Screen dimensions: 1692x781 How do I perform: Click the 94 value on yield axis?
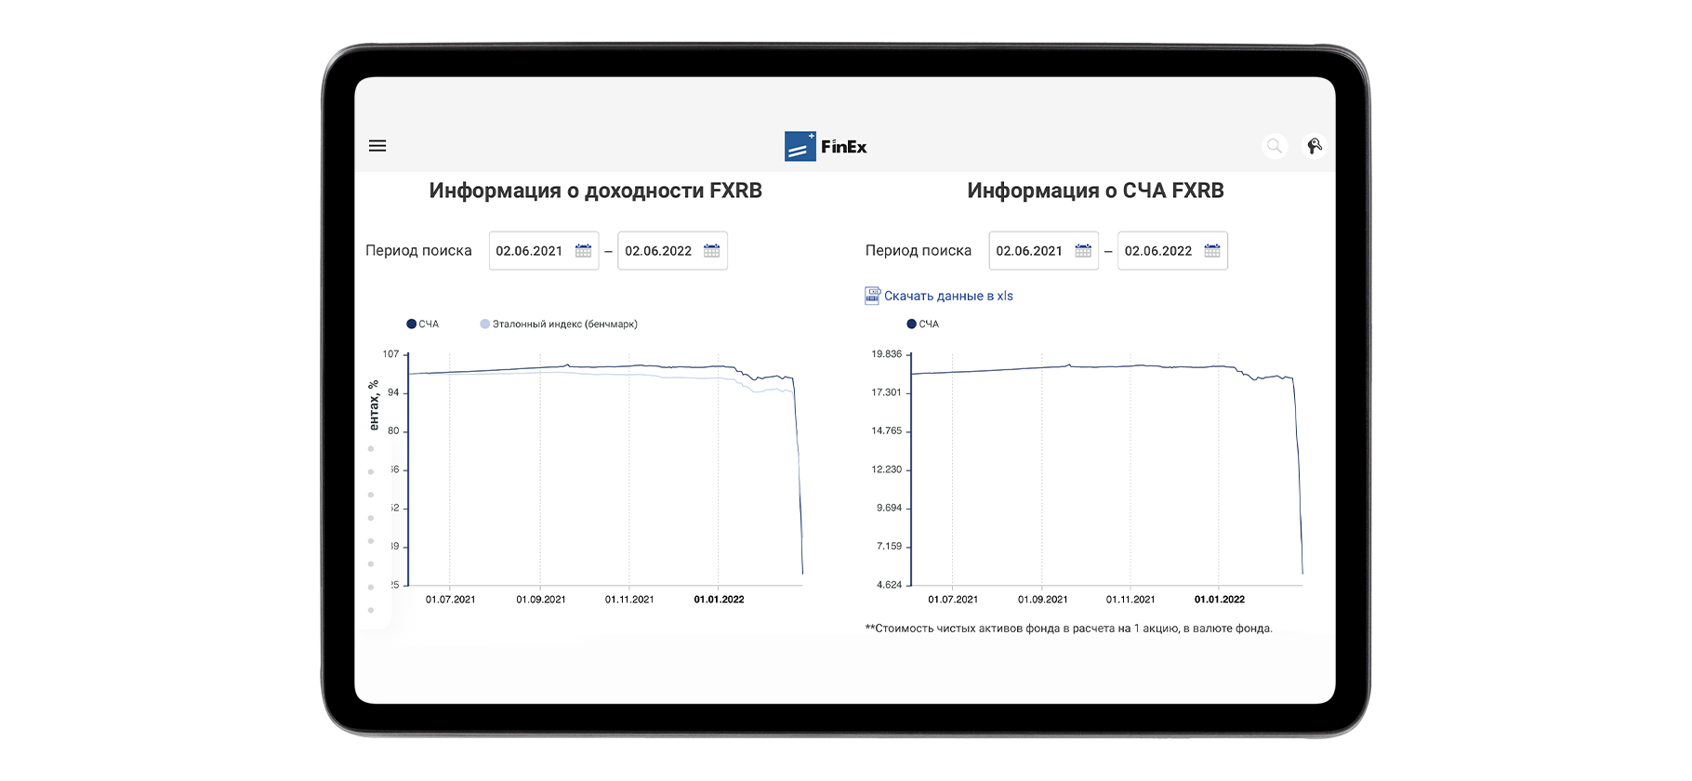pyautogui.click(x=393, y=392)
